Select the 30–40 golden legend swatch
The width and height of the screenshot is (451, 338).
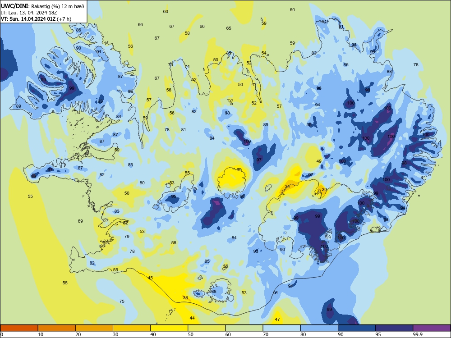[132, 328]
